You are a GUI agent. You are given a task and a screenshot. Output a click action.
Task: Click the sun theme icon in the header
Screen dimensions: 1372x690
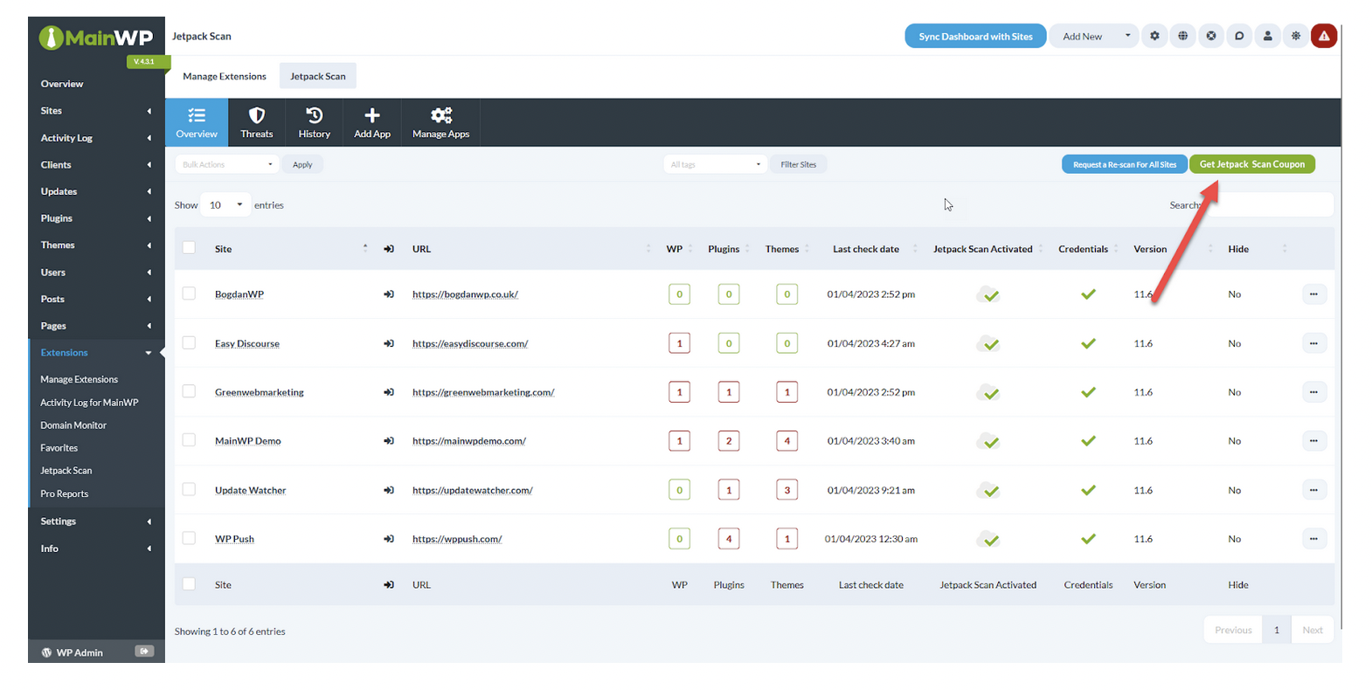coord(1296,36)
